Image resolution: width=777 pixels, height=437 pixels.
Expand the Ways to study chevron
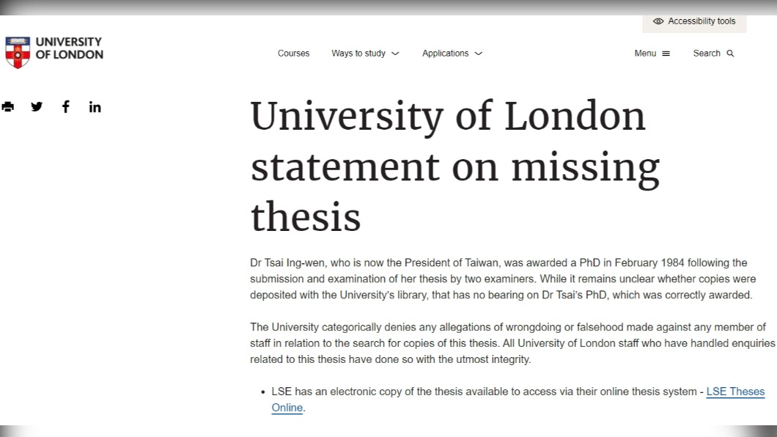pyautogui.click(x=395, y=54)
